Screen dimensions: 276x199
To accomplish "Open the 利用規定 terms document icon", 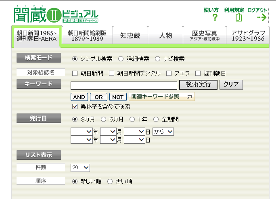I will [239, 18].
